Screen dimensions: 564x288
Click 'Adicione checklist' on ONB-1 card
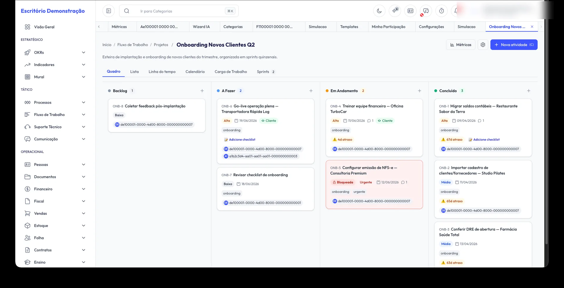[x=484, y=140]
